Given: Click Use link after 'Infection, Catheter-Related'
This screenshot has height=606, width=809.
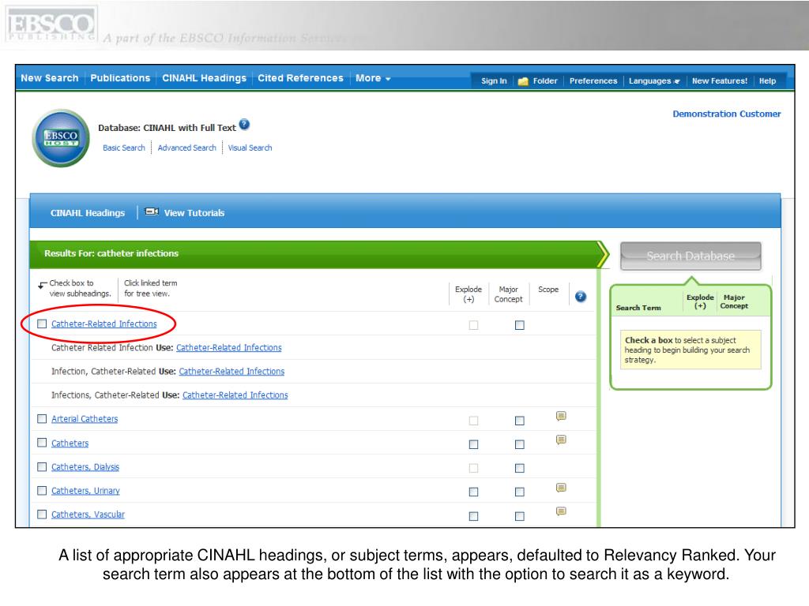Looking at the screenshot, I should point(231,372).
